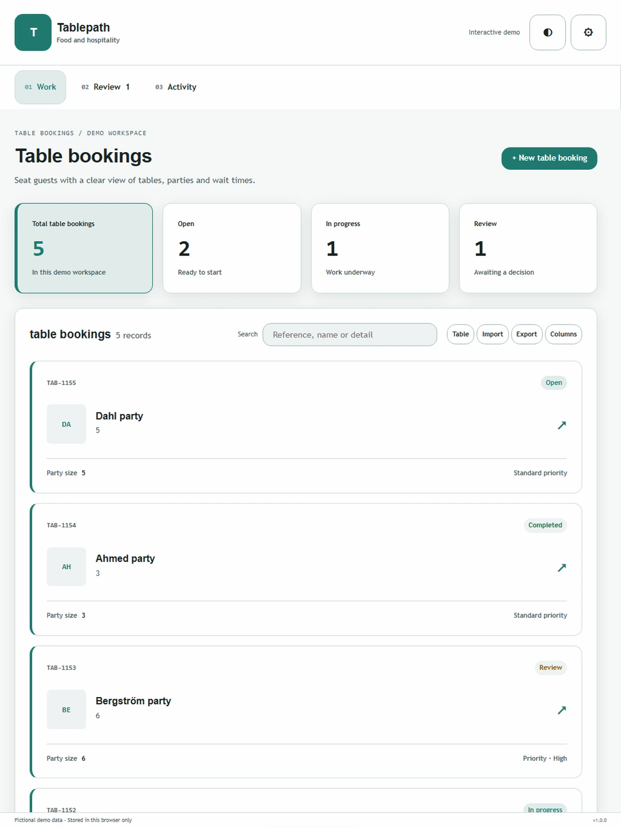Screen dimensions: 621x828
Task: Filter by the Open stat card
Action: [232, 248]
